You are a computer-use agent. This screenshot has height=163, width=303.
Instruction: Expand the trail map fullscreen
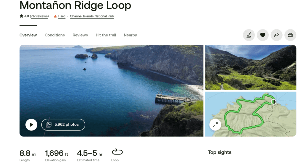click(x=215, y=125)
